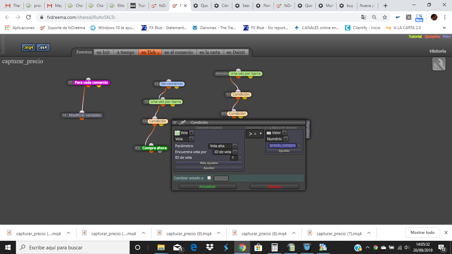Switch to the en el comercio tab

[x=179, y=52]
